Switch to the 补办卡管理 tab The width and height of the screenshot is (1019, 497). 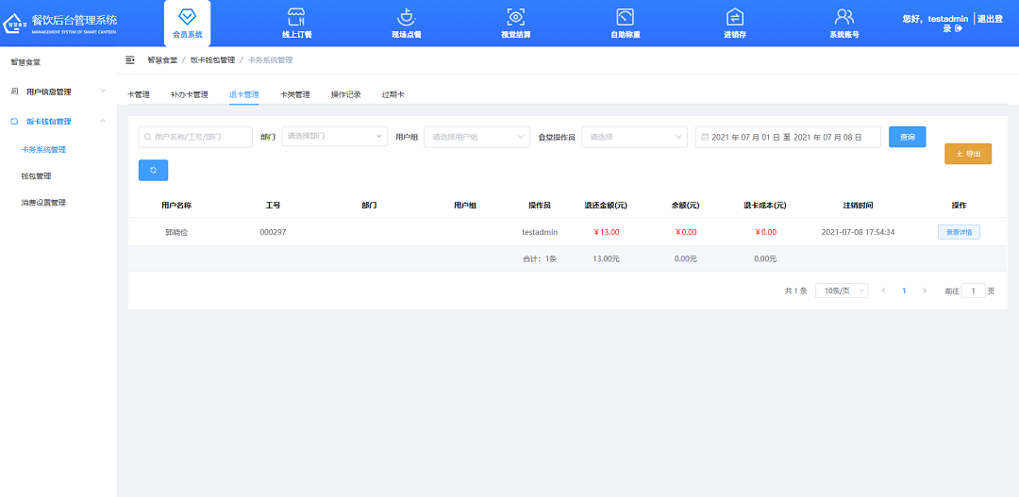[x=189, y=94]
